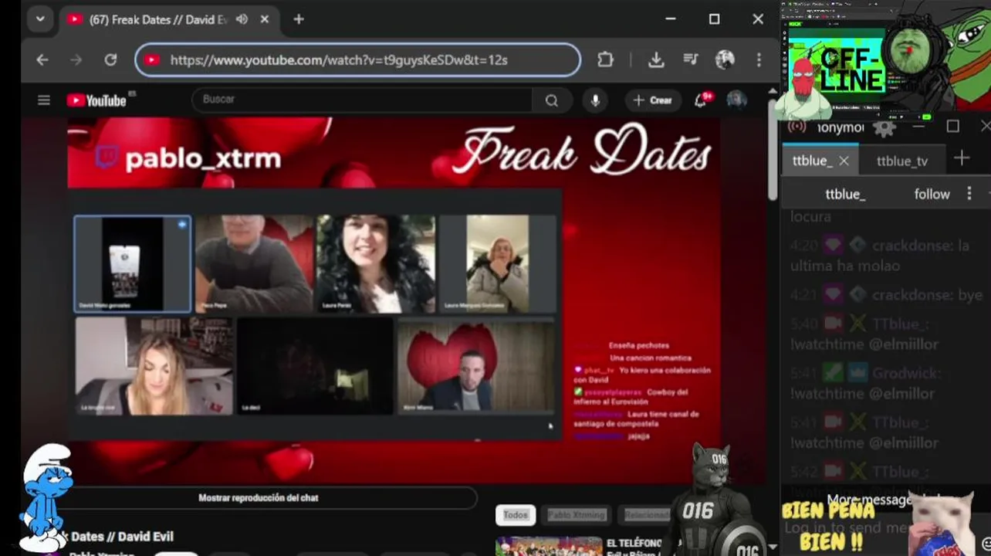Open the Crear create menu
This screenshot has width=991, height=556.
653,100
